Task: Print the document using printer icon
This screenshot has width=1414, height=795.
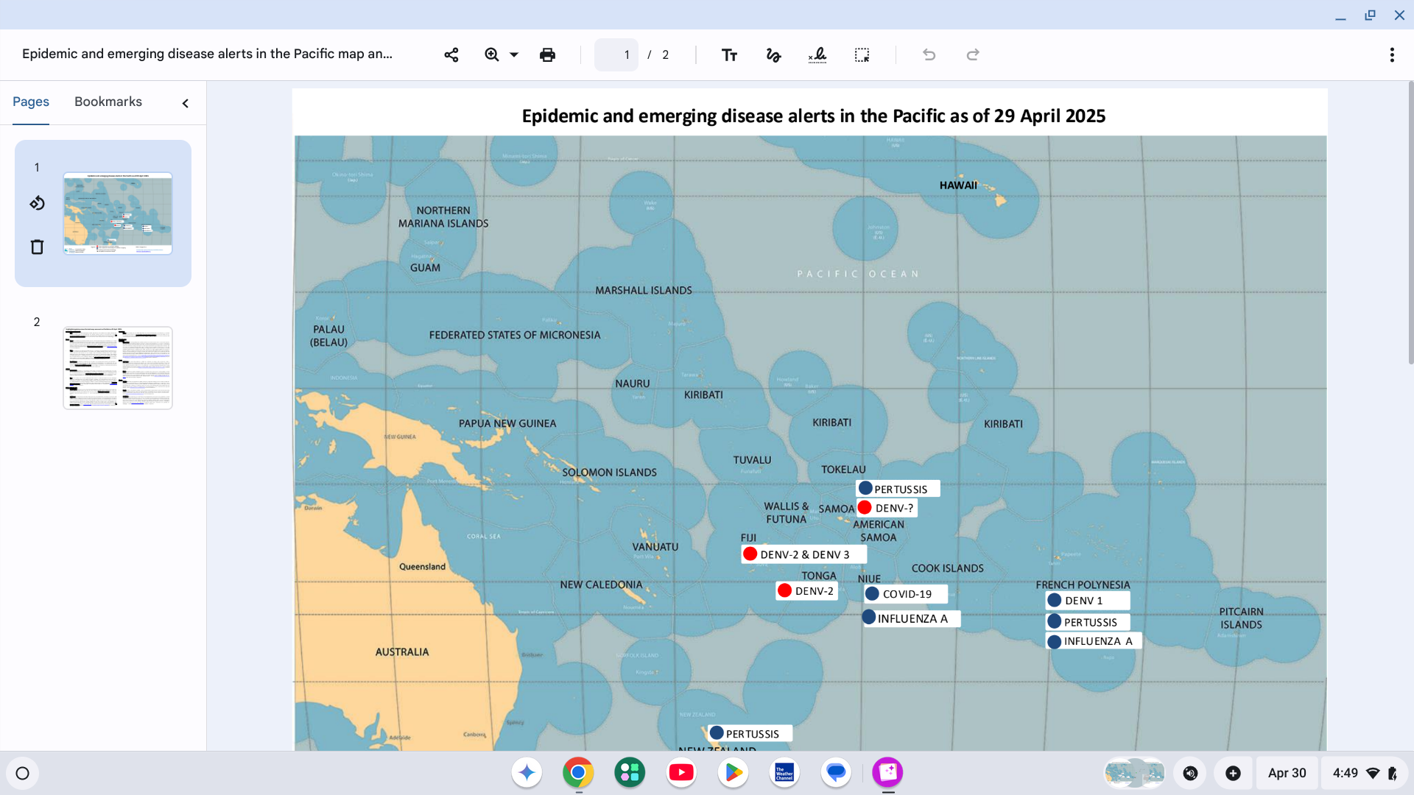Action: [547, 54]
